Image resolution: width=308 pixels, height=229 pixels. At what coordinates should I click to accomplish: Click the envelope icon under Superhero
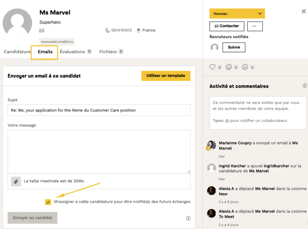tap(42, 30)
